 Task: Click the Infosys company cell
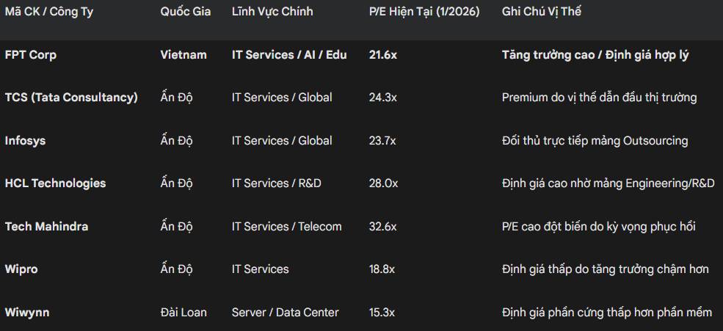(25, 141)
